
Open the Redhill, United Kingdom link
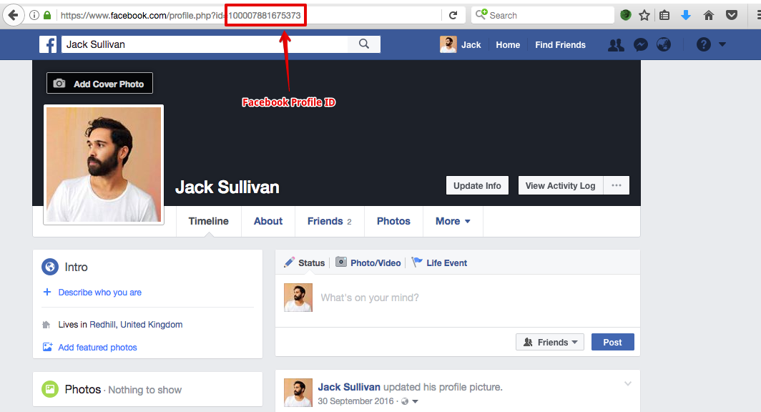tap(136, 324)
